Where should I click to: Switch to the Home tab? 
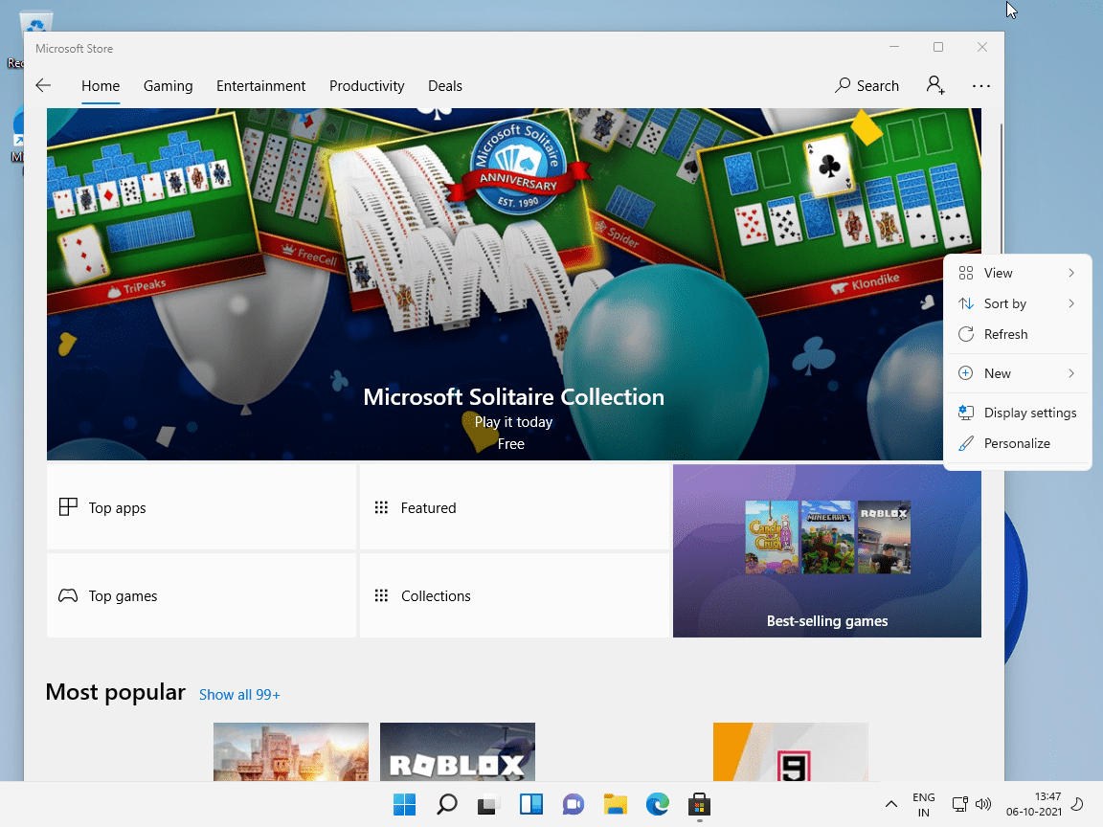point(101,86)
